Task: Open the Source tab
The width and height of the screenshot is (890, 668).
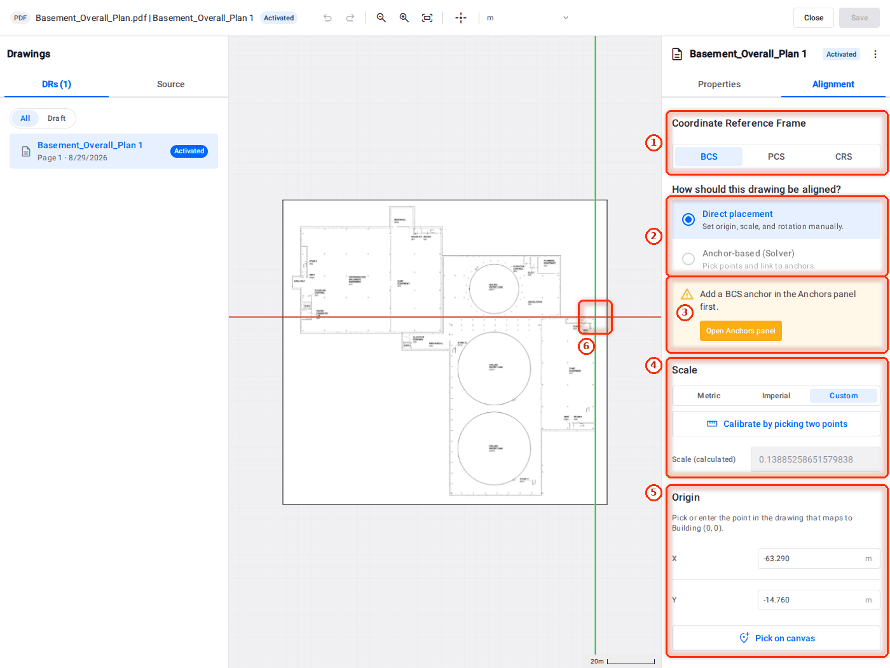Action: click(x=170, y=84)
